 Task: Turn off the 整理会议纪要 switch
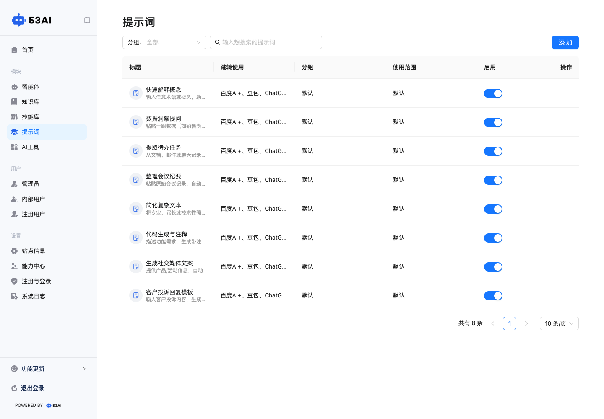point(493,180)
